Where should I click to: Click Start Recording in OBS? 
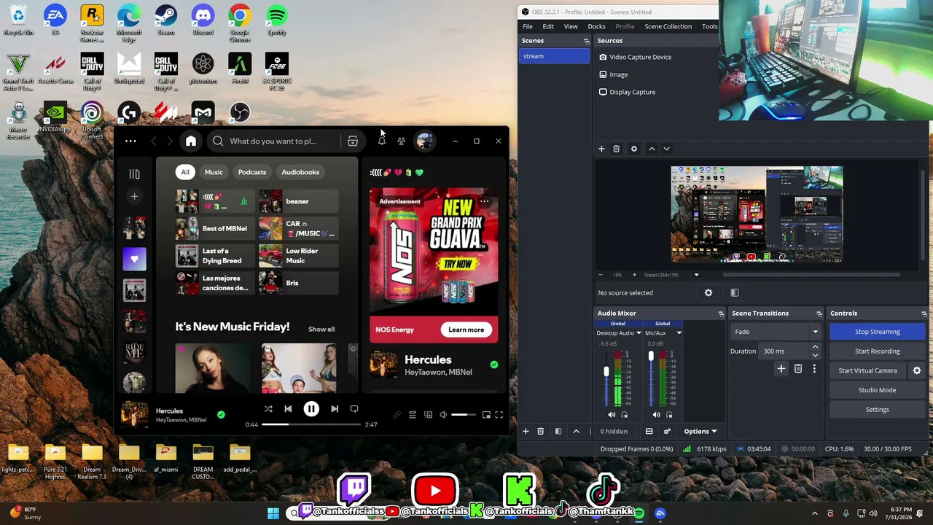878,351
